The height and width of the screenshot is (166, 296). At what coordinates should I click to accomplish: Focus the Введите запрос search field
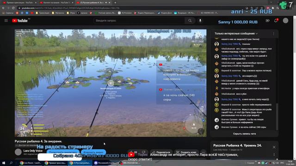(139, 20)
